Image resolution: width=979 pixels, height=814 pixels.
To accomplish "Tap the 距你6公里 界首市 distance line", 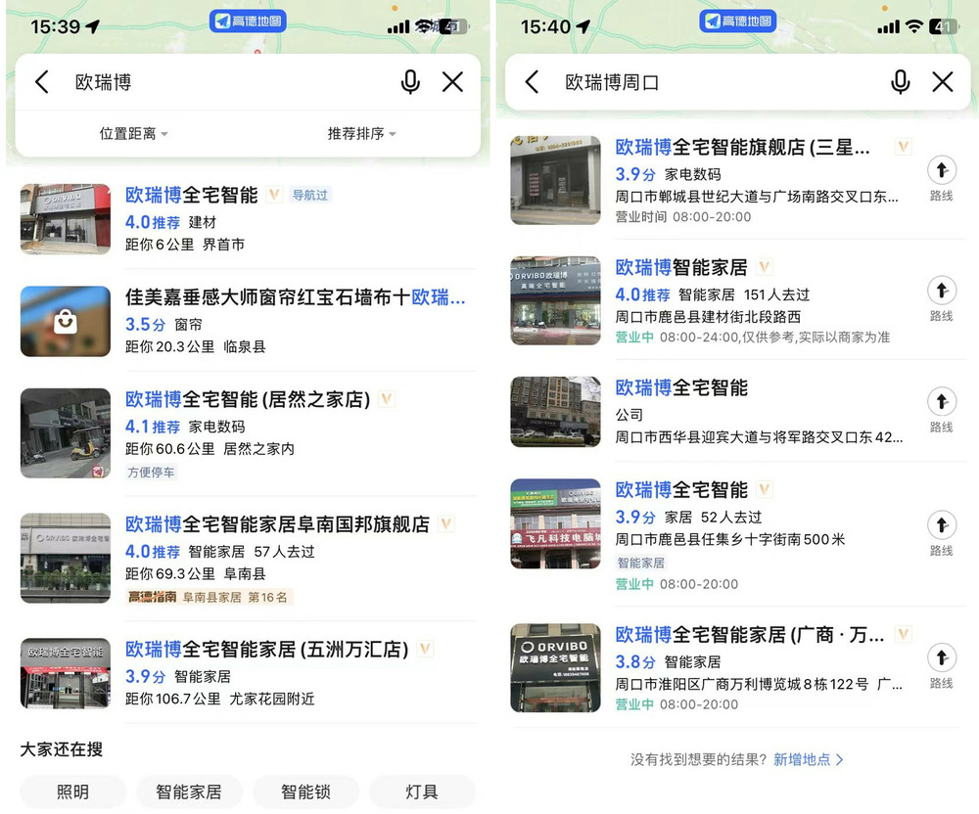I will point(185,245).
